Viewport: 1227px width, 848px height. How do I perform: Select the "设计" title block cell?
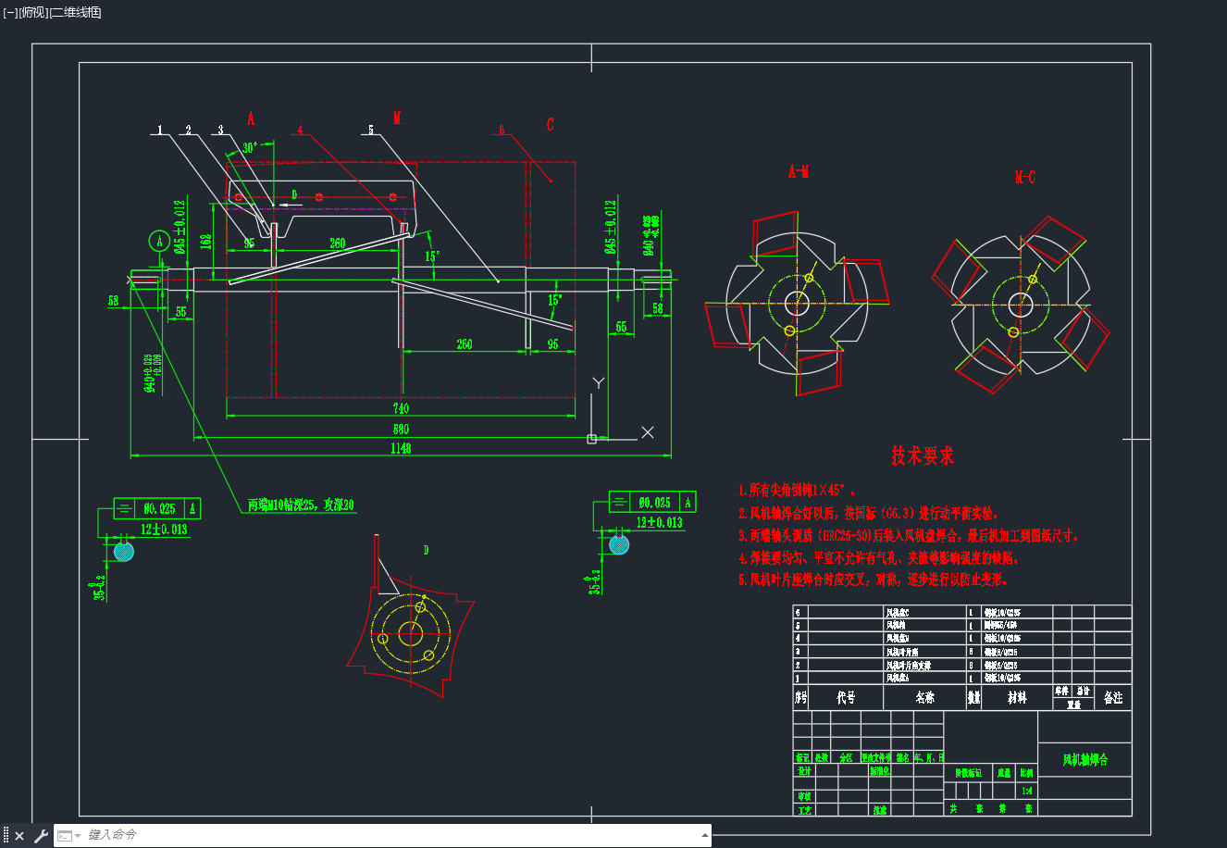[803, 770]
